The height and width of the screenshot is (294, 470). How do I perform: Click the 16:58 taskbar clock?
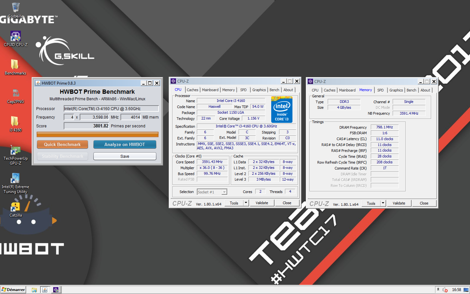(x=456, y=290)
